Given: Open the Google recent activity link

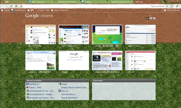Looking at the screenshot, I should click(x=64, y=84).
